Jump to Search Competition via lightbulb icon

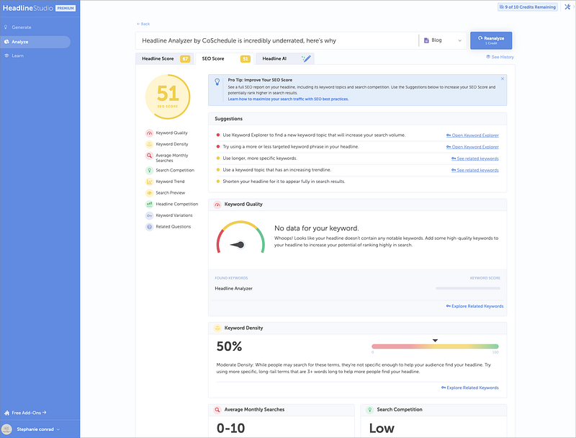[x=149, y=171]
